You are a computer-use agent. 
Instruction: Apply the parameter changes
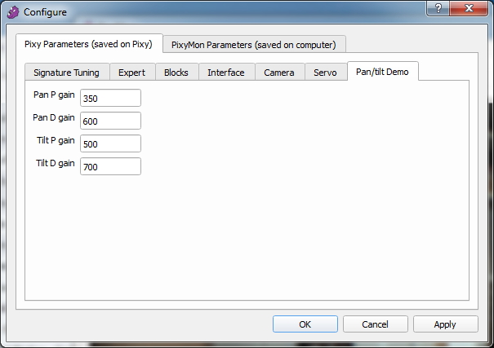445,324
